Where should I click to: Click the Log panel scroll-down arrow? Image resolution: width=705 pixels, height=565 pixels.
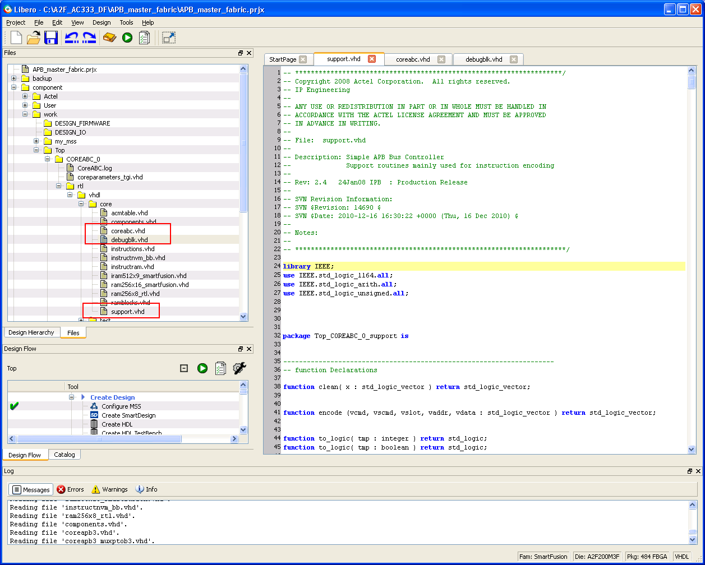click(693, 540)
